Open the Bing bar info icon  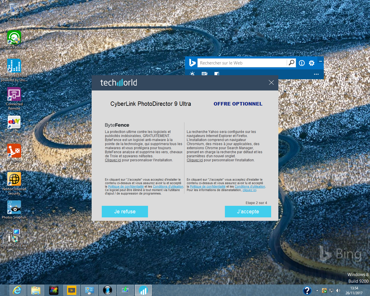tap(302, 63)
